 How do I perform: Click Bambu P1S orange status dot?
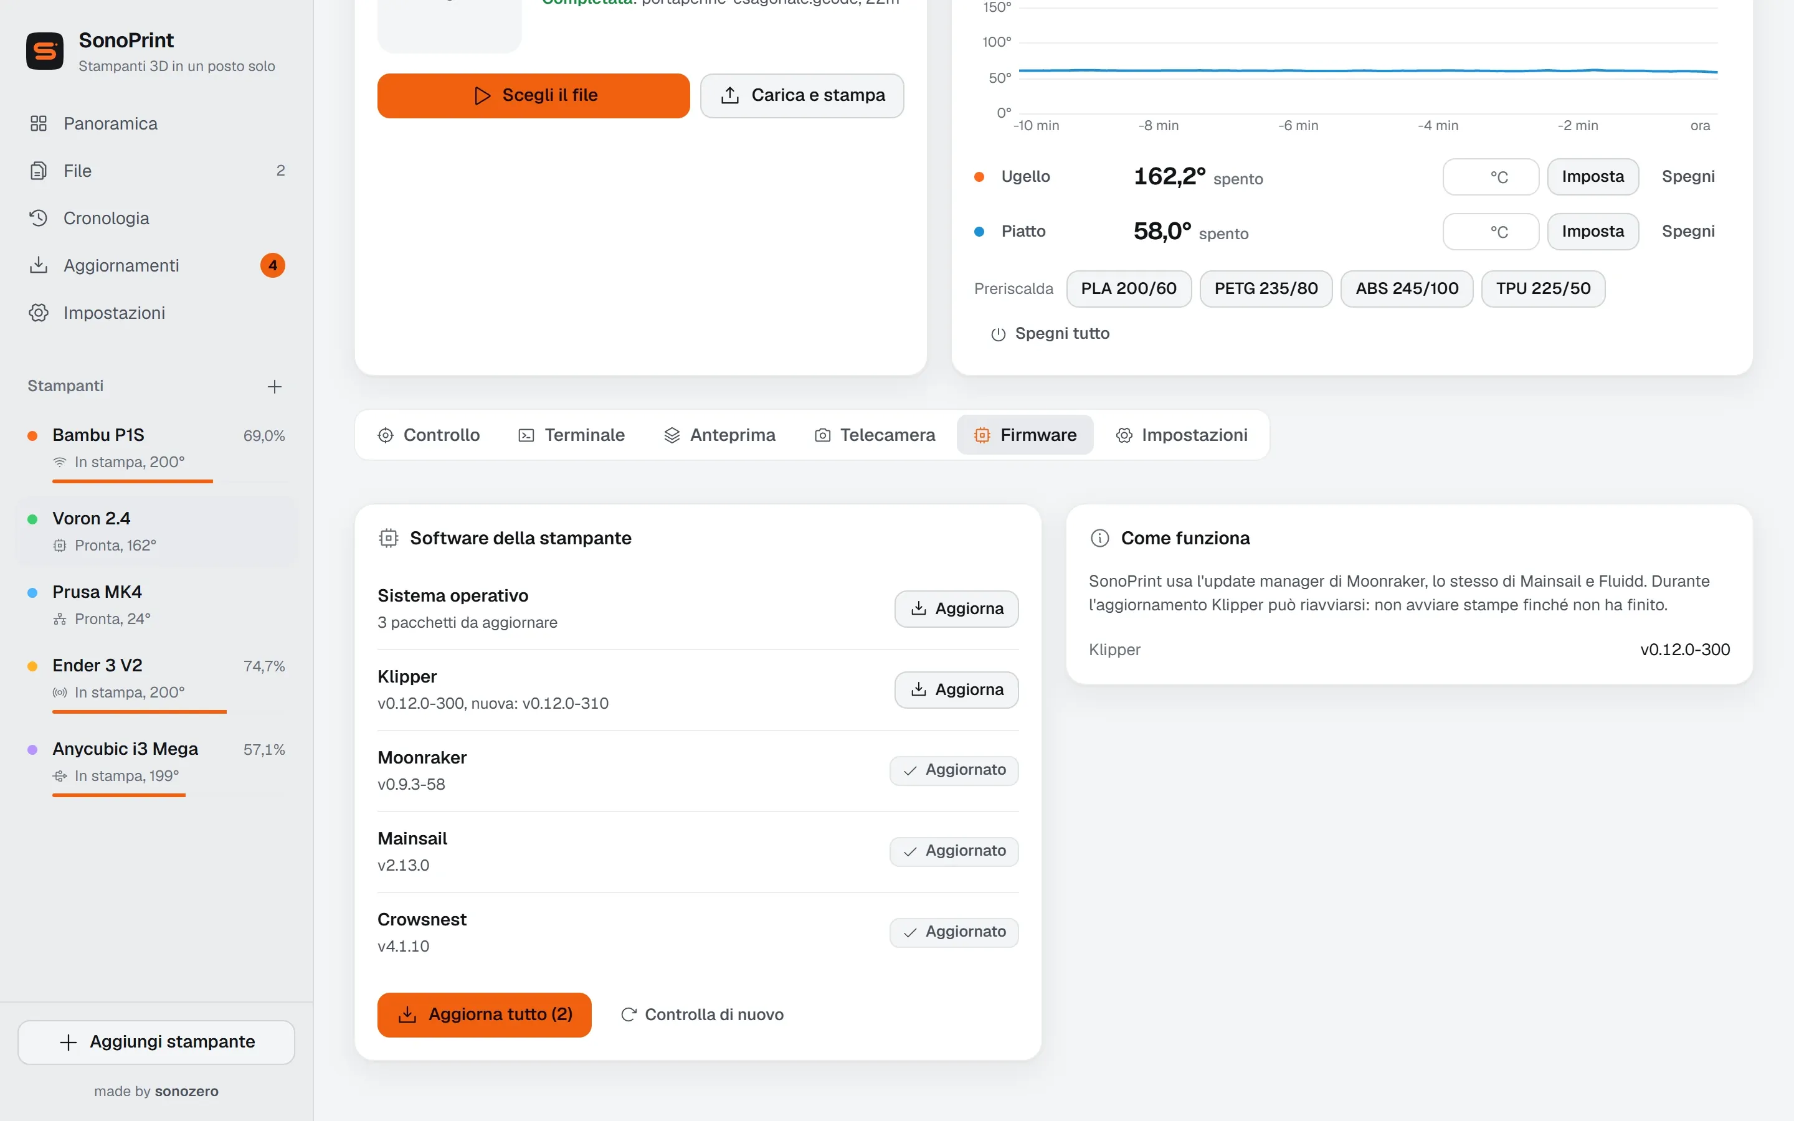tap(32, 436)
